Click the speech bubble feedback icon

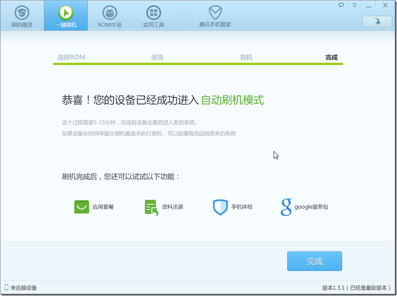point(341,5)
